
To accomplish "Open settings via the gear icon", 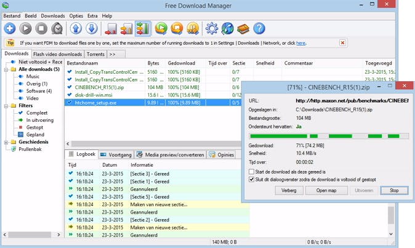I will pyautogui.click(x=211, y=28).
